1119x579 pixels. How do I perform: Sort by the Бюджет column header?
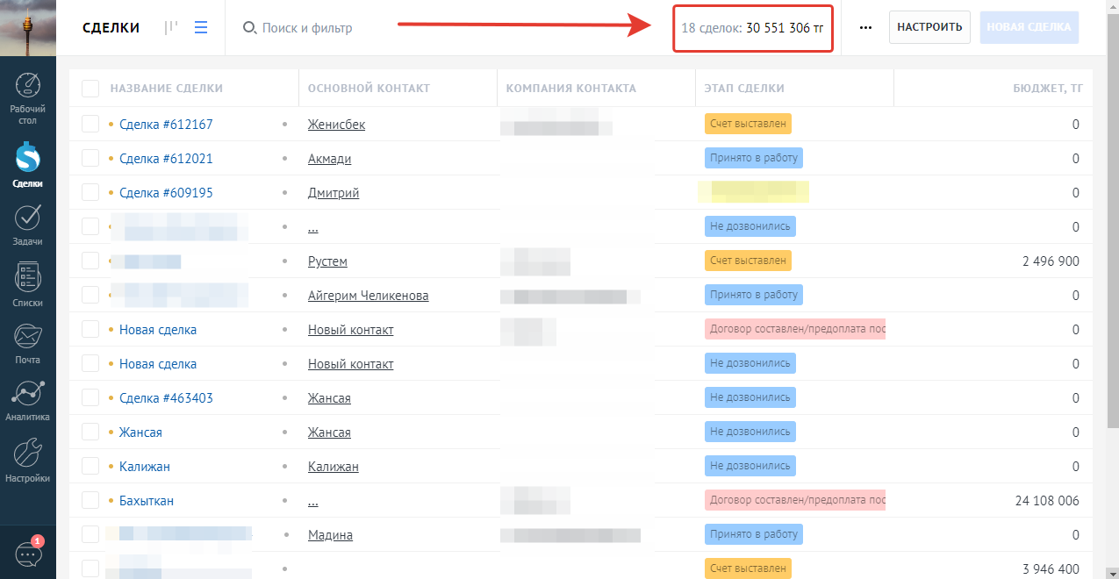[x=1046, y=89]
